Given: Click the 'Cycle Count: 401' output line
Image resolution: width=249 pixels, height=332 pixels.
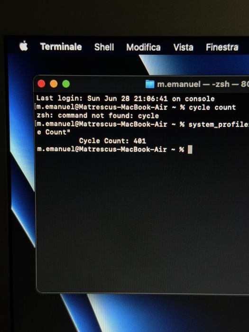Looking at the screenshot, I should (x=112, y=141).
